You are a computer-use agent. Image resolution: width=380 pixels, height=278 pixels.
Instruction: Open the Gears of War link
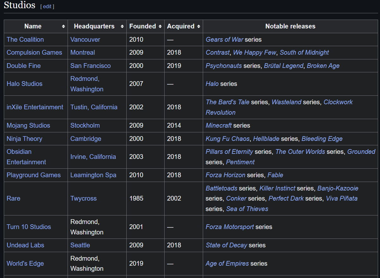tap(225, 39)
